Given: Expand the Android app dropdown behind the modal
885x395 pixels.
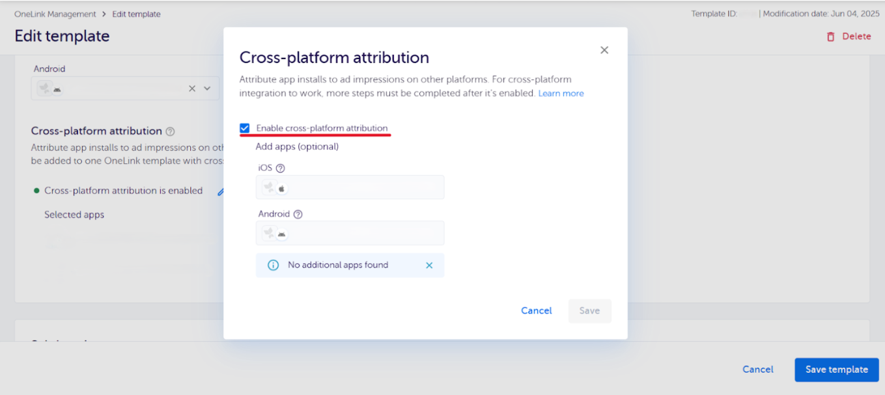Looking at the screenshot, I should coord(206,87).
